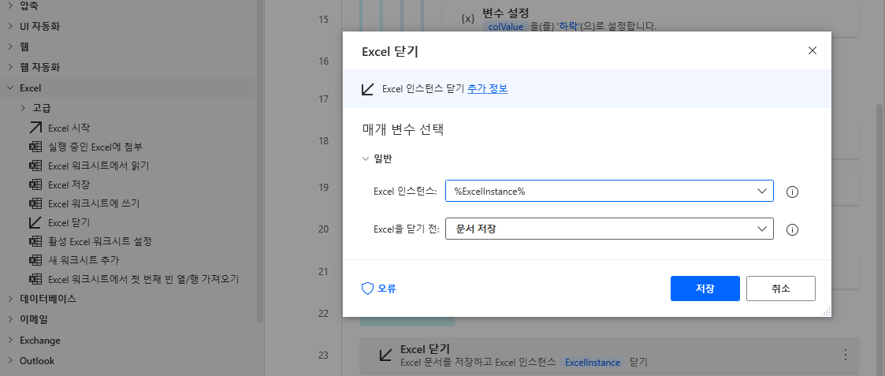Expand the 압축 category
This screenshot has width=885, height=376.
click(x=10, y=6)
